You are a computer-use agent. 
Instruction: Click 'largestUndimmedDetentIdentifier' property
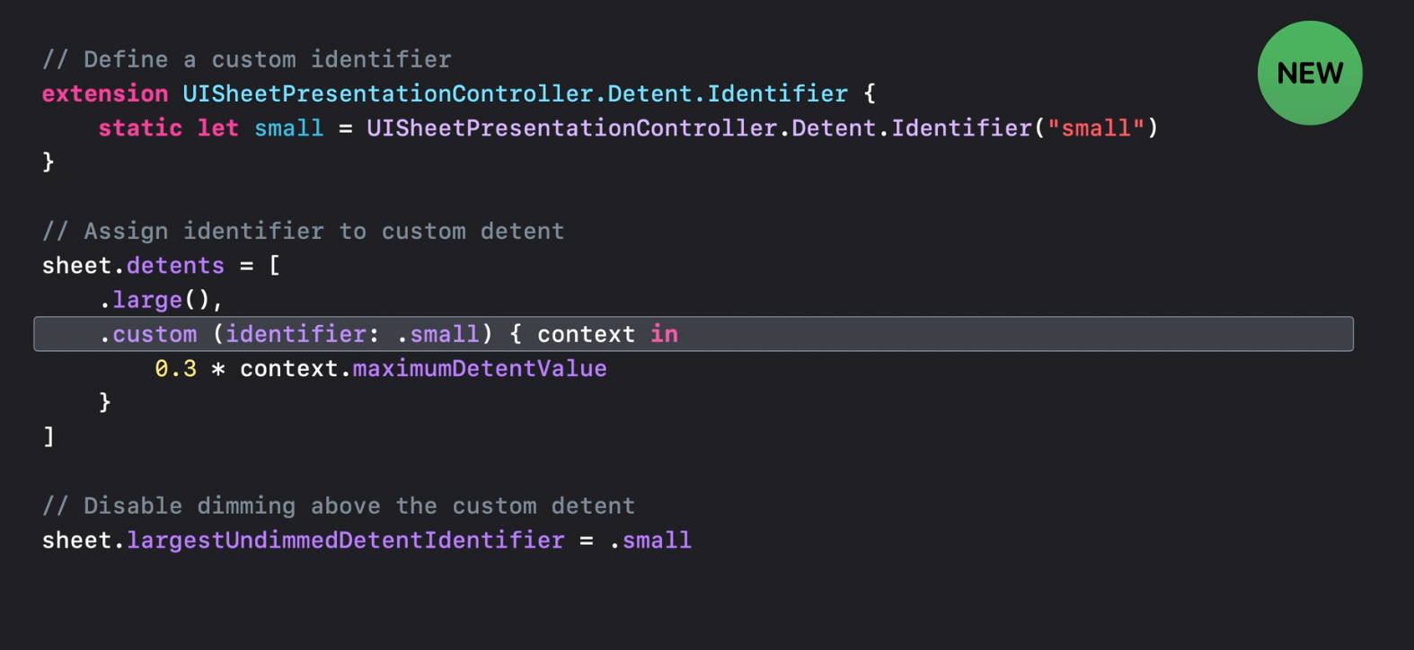(x=346, y=540)
